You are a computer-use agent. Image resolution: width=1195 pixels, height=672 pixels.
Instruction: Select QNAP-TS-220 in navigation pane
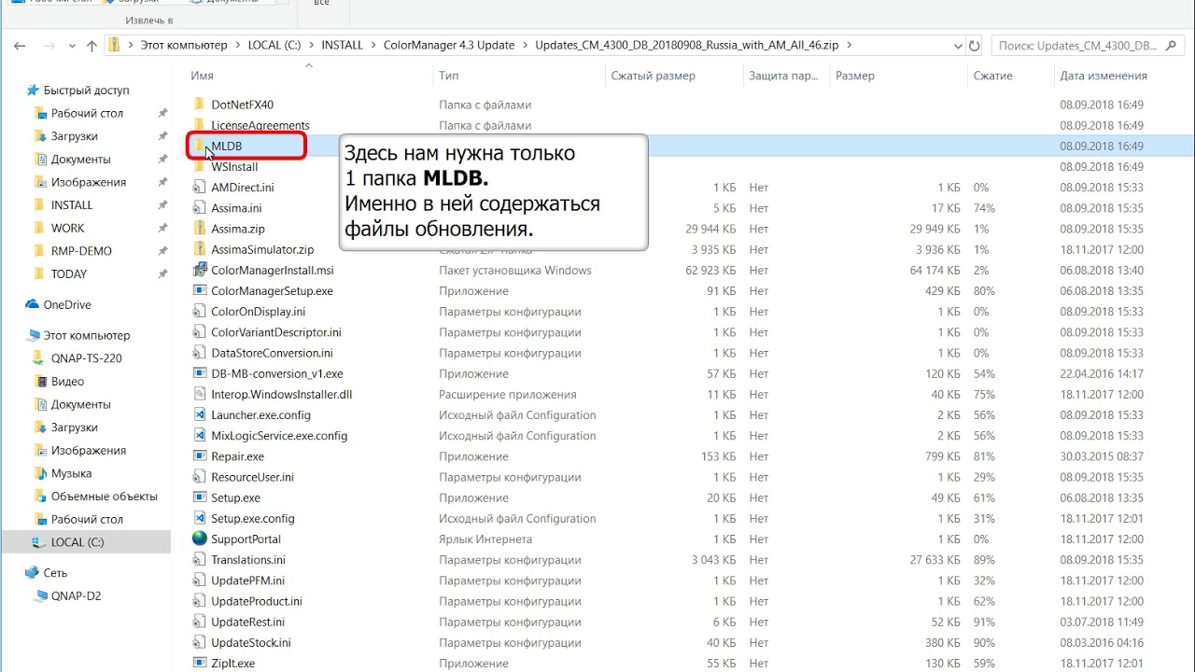pyautogui.click(x=86, y=358)
